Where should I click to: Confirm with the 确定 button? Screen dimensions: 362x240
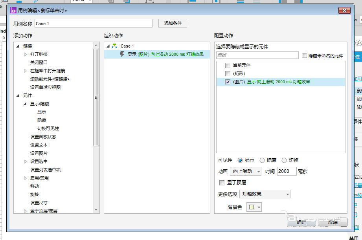tap(301, 222)
